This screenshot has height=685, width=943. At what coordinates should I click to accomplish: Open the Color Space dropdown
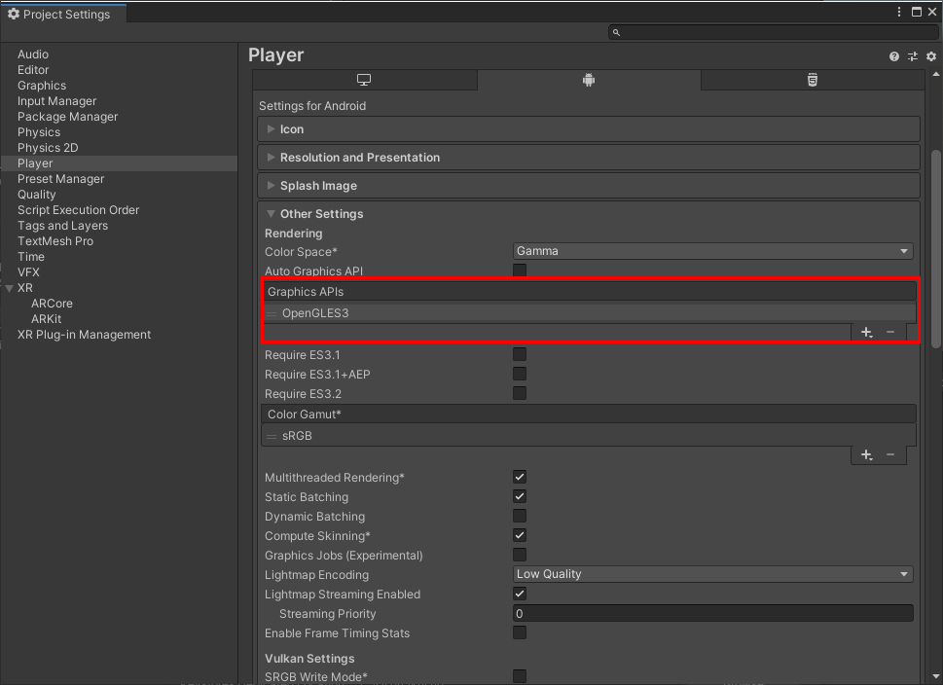coord(712,251)
